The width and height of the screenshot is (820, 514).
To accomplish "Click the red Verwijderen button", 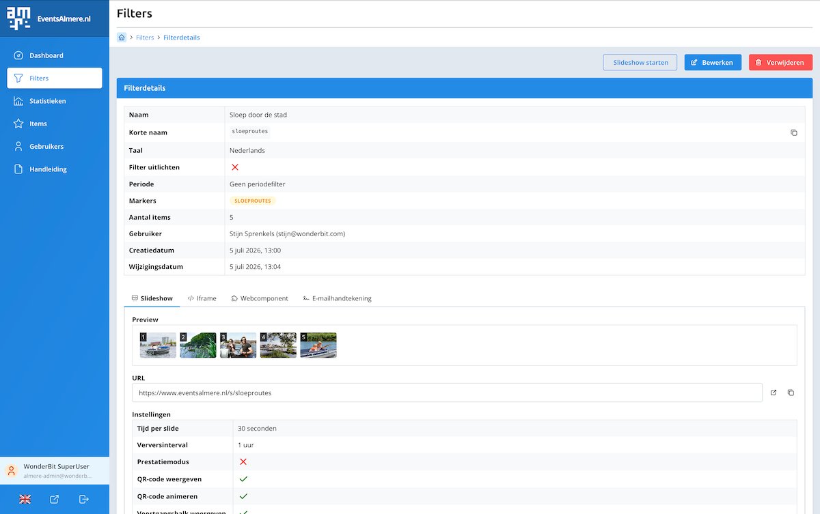I will (780, 62).
